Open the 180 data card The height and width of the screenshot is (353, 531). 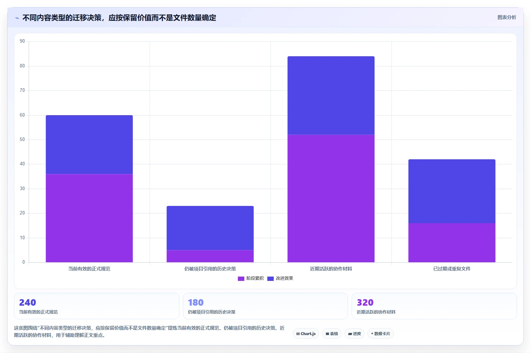(265, 306)
